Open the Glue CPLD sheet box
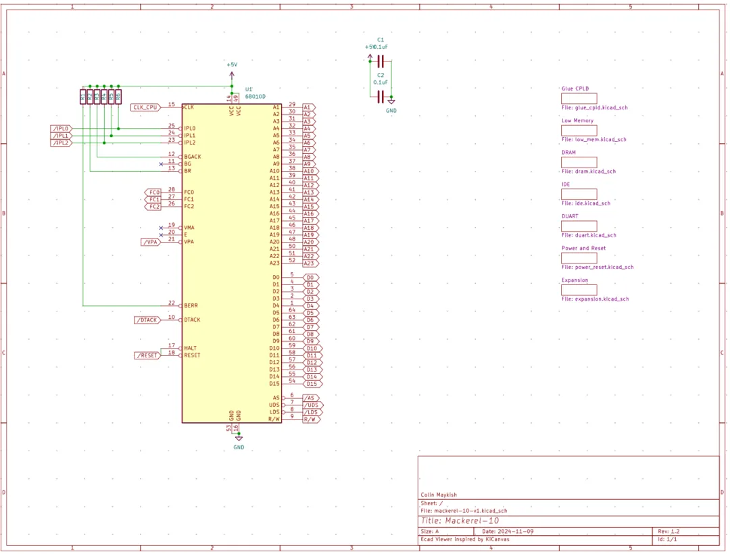Screen dimensions: 730x554 tap(579, 98)
